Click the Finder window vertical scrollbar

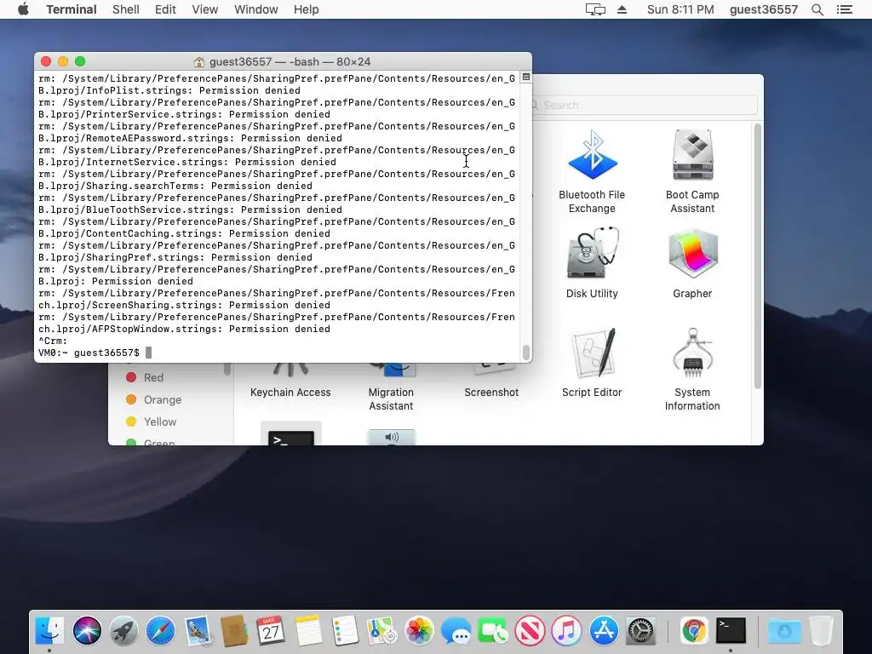tap(757, 255)
